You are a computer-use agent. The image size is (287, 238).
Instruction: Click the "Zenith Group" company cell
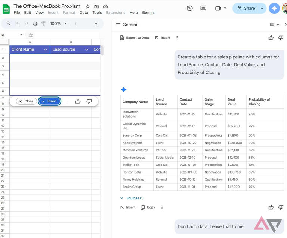tap(137, 187)
